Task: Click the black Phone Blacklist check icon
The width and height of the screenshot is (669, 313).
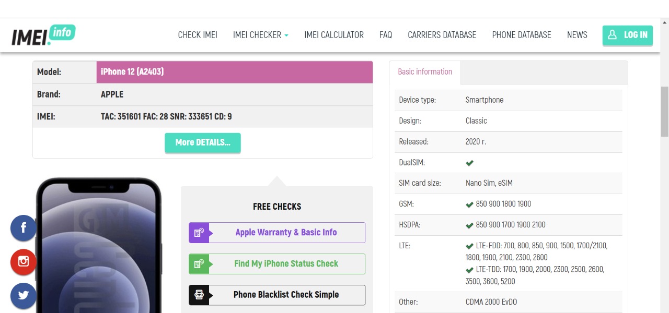Action: 199,295
